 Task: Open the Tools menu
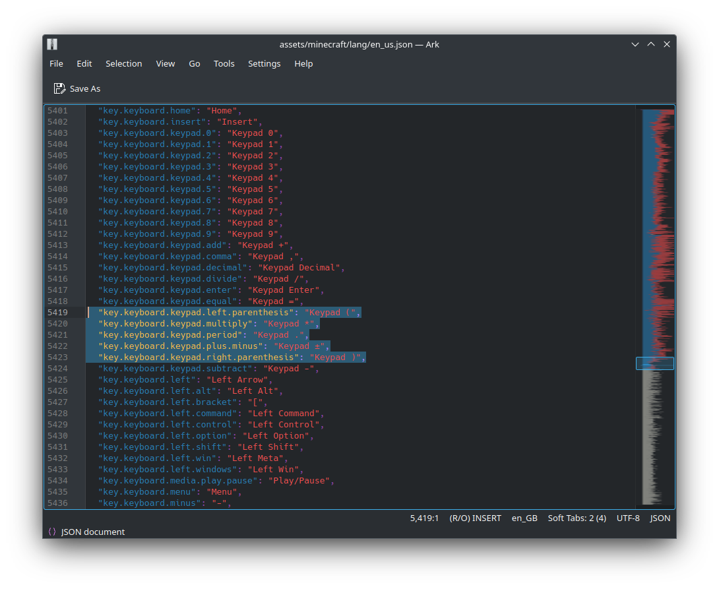[224, 64]
